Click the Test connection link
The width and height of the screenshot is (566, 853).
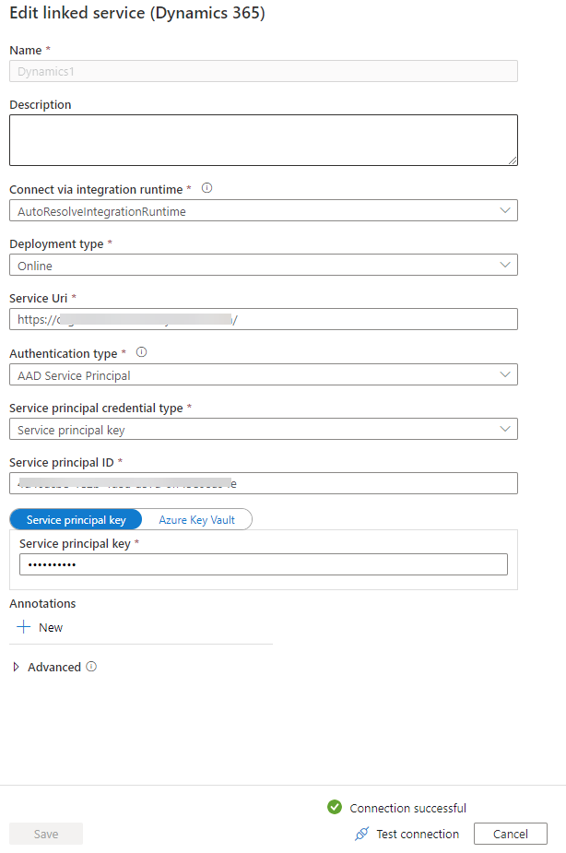coord(417,834)
